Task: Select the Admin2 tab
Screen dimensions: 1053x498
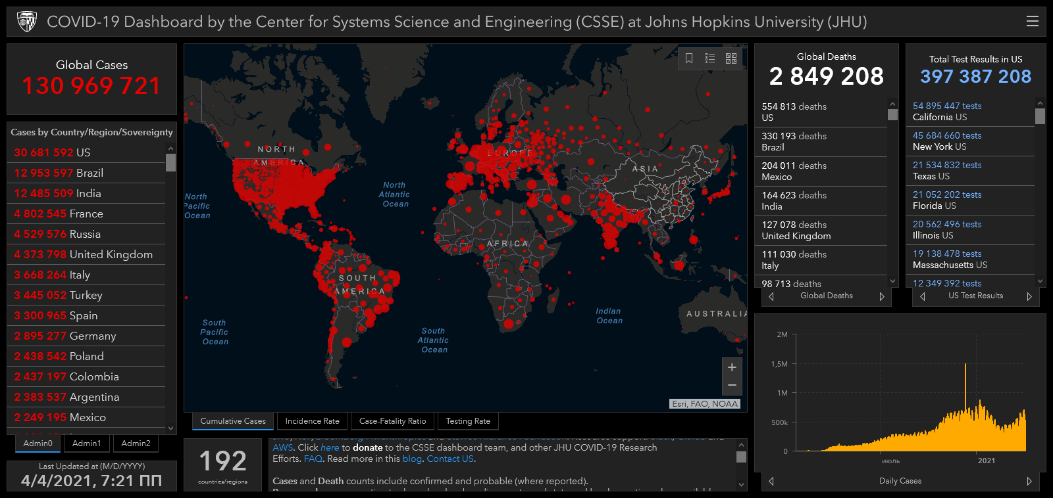Action: coord(136,443)
